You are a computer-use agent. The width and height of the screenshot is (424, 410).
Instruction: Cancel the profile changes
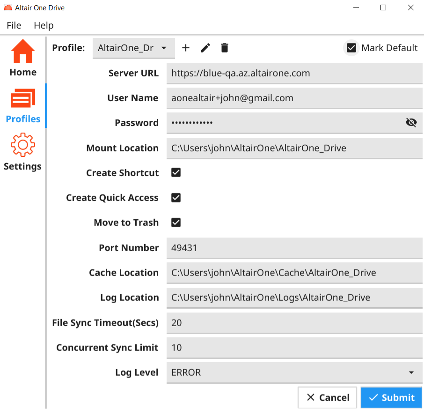tap(327, 397)
